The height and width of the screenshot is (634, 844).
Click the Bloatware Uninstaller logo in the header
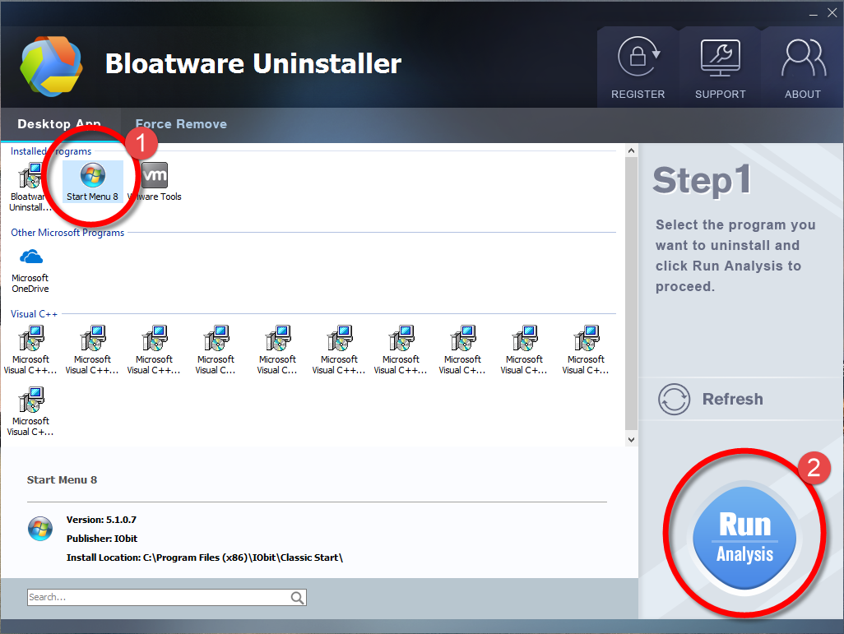click(52, 67)
